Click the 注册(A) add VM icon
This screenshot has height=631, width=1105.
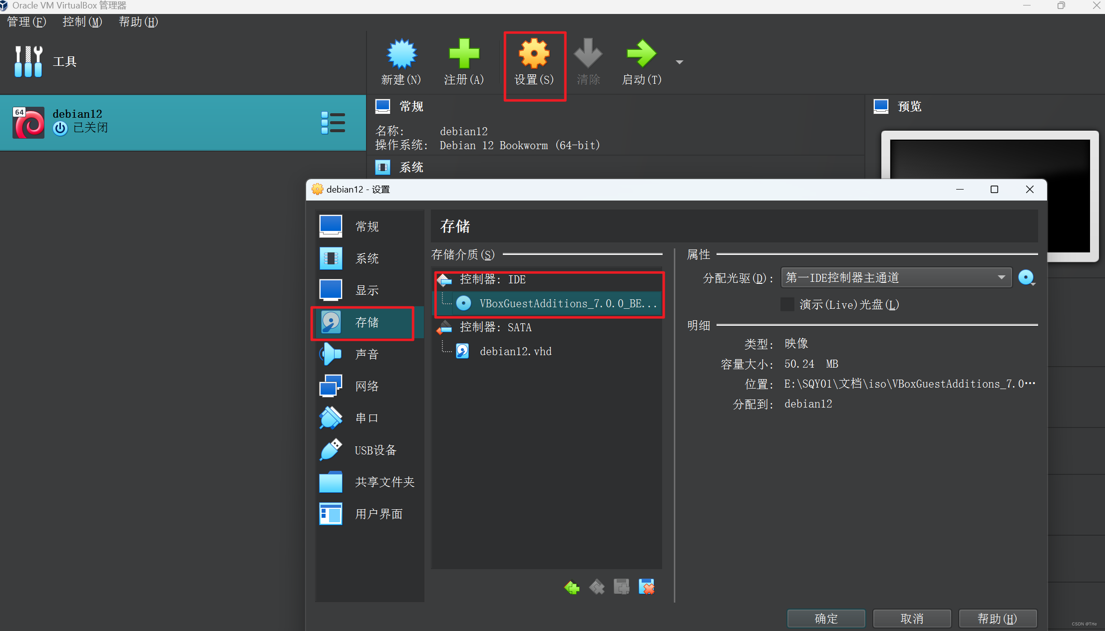coord(464,54)
